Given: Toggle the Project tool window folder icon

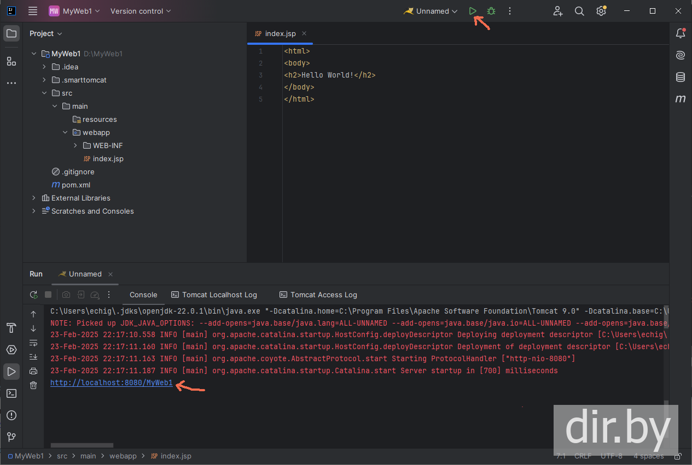Looking at the screenshot, I should coord(11,33).
